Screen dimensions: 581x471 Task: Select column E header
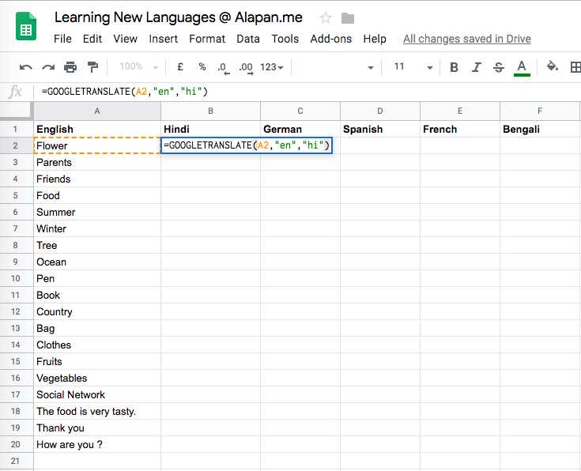pos(460,111)
